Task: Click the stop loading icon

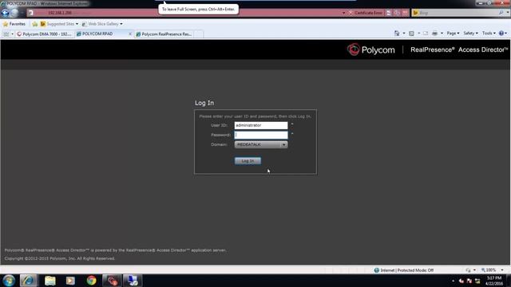Action: pos(405,13)
